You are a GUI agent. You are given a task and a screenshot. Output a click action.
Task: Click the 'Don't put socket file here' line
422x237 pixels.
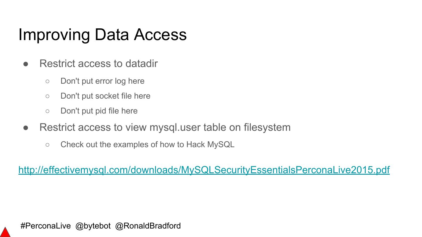tap(105, 96)
